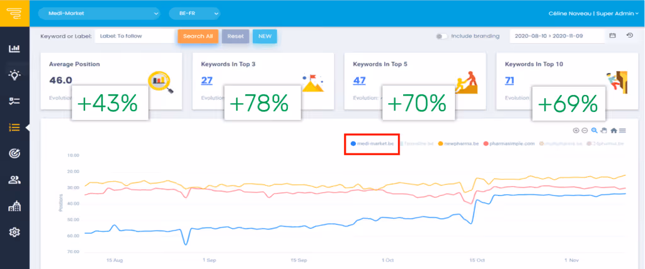
Task: Click the orange newpharma.be legend dot
Action: [x=440, y=144]
